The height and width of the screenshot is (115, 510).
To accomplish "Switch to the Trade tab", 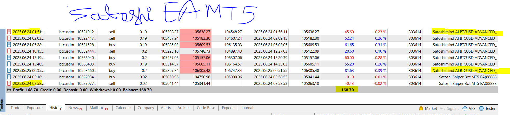I will coord(15,108).
